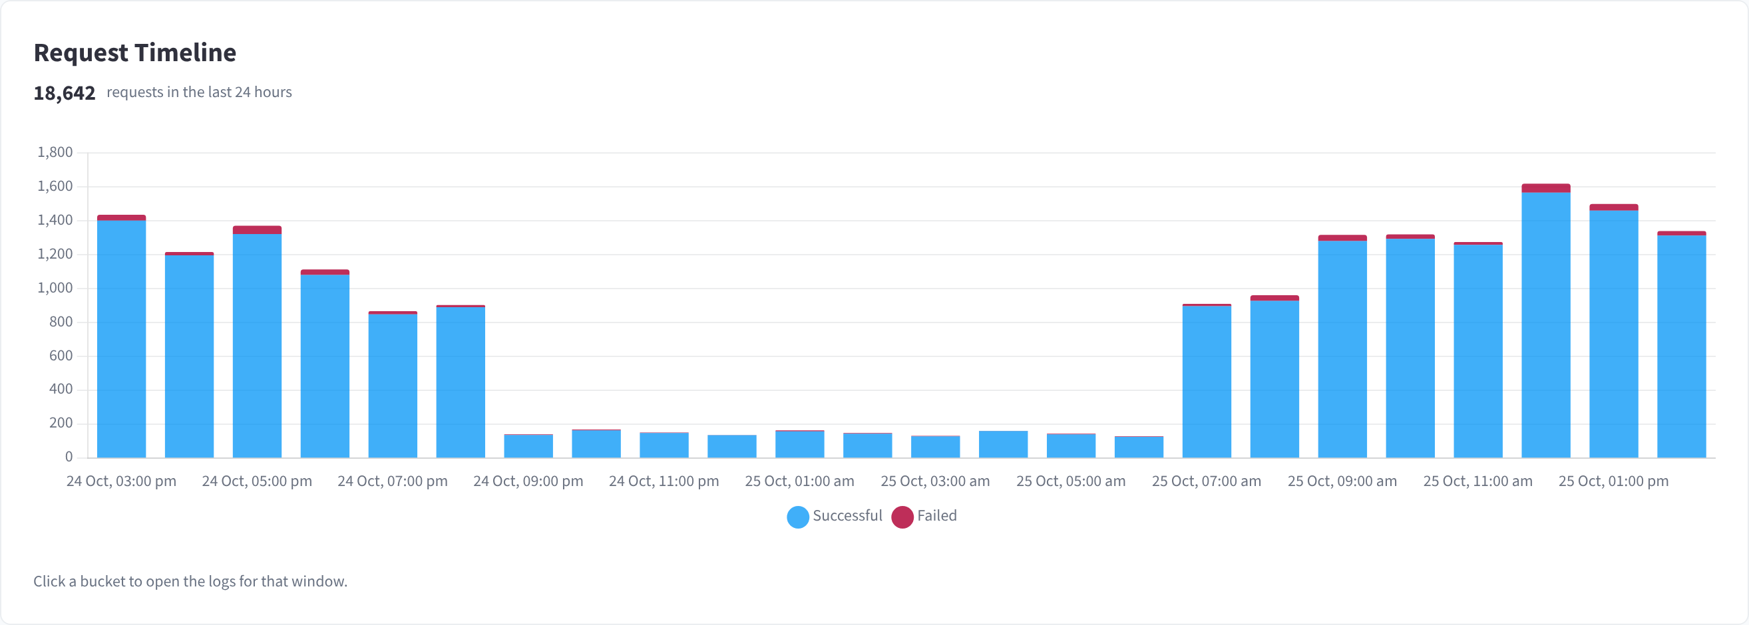The height and width of the screenshot is (625, 1749).
Task: Open the 24 Oct, 09:00 pm bucket bar
Action: [x=529, y=446]
